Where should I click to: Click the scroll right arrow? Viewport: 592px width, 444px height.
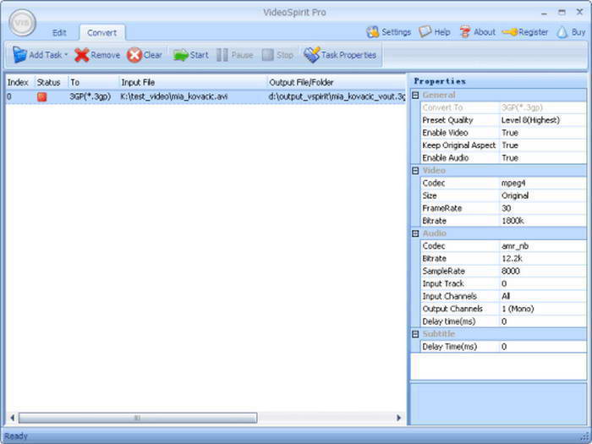(398, 418)
